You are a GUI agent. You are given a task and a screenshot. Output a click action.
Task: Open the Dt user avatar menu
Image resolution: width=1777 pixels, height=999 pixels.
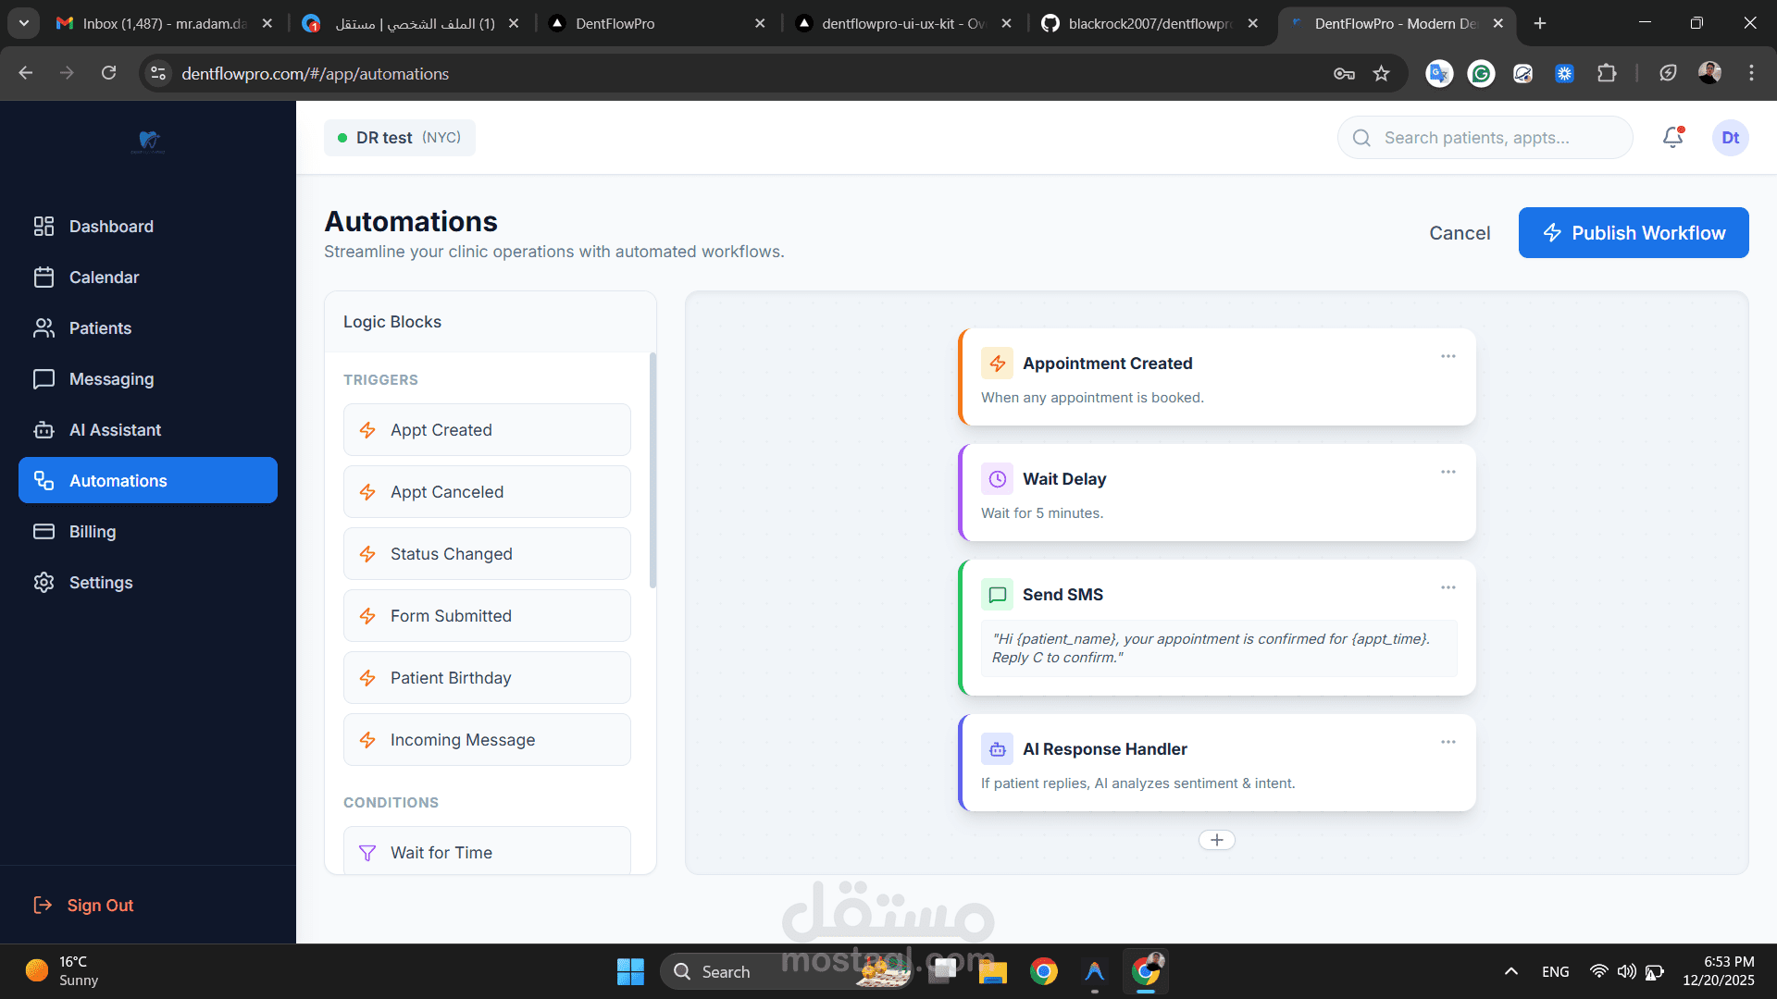(x=1730, y=138)
